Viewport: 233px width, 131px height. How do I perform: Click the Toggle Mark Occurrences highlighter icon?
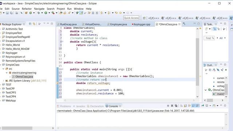[81, 13]
